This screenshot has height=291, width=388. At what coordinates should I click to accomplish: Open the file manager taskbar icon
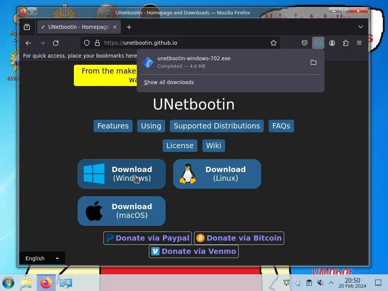click(27, 283)
